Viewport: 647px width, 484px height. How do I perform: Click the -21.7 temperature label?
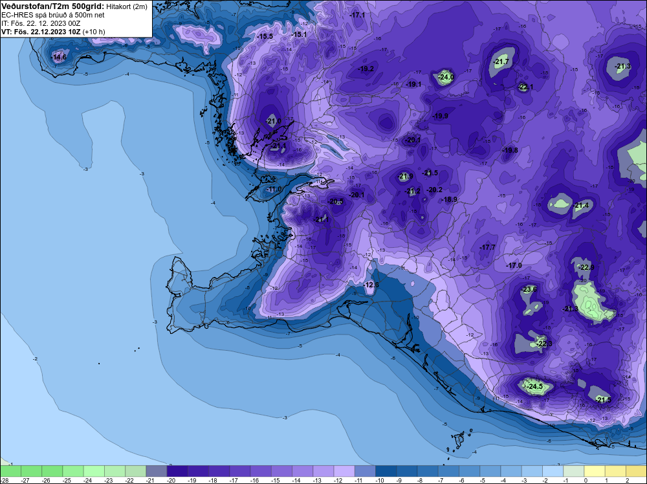click(x=501, y=62)
